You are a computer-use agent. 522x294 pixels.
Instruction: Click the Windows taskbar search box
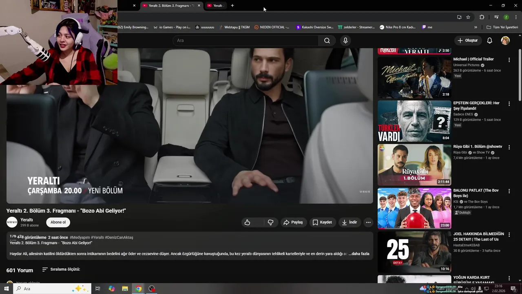[51, 289]
